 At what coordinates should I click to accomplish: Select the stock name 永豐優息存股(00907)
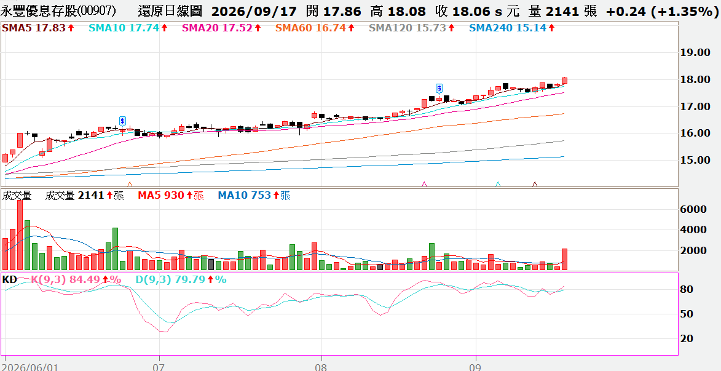point(58,11)
